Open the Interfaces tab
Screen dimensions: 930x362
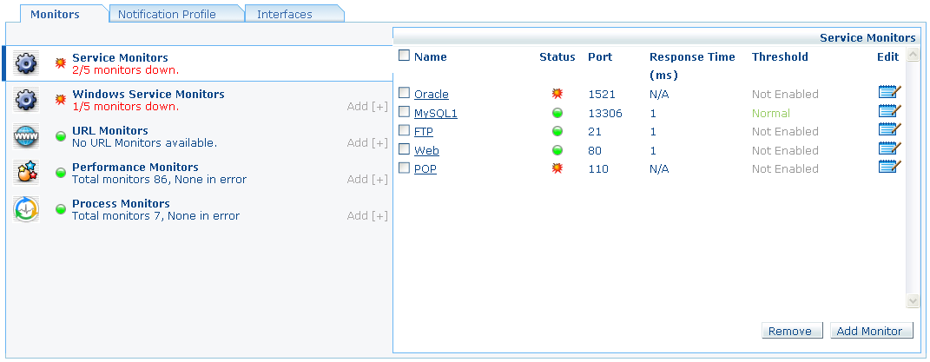pyautogui.click(x=285, y=14)
